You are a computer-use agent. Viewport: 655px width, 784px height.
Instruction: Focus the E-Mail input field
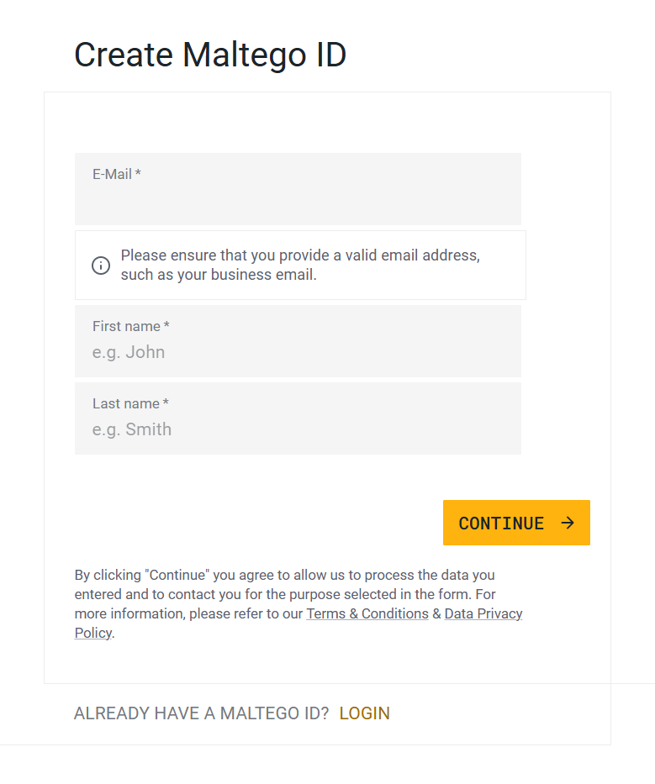(x=298, y=189)
